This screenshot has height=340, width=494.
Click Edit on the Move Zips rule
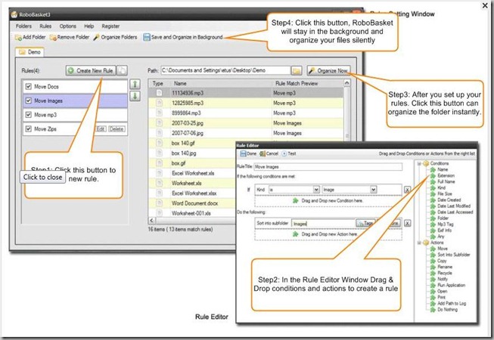click(x=101, y=129)
